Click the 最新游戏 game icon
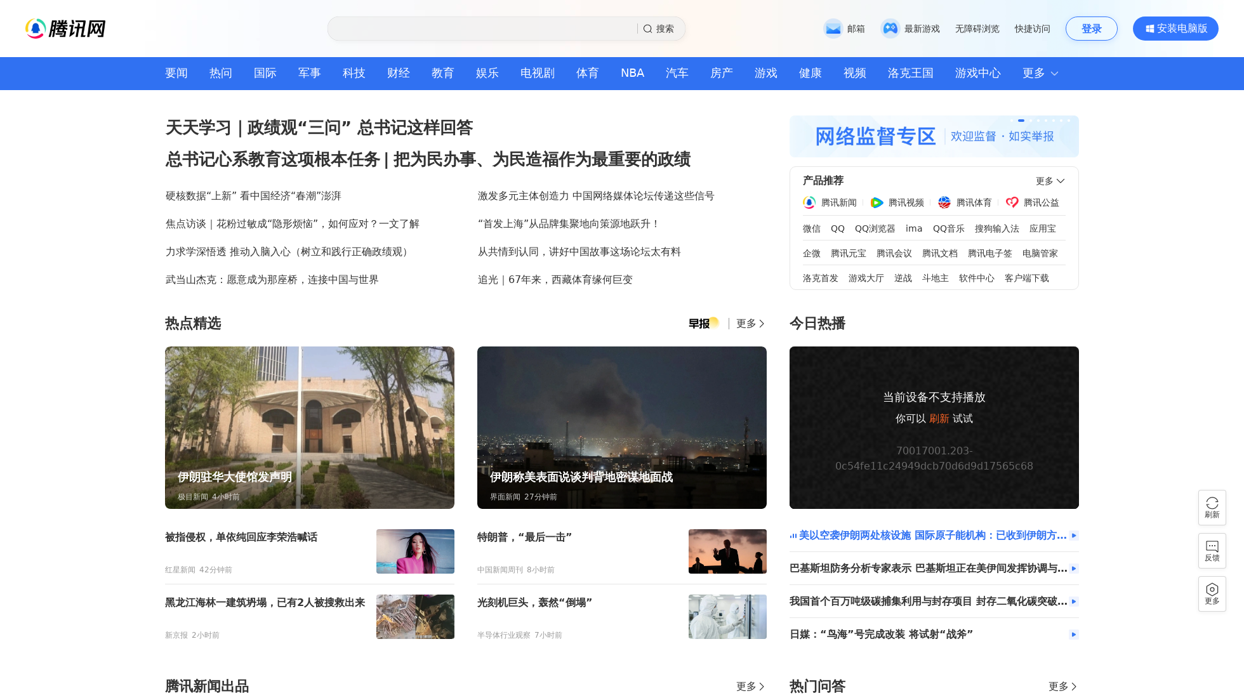Viewport: 1244px width, 698px height. click(890, 29)
